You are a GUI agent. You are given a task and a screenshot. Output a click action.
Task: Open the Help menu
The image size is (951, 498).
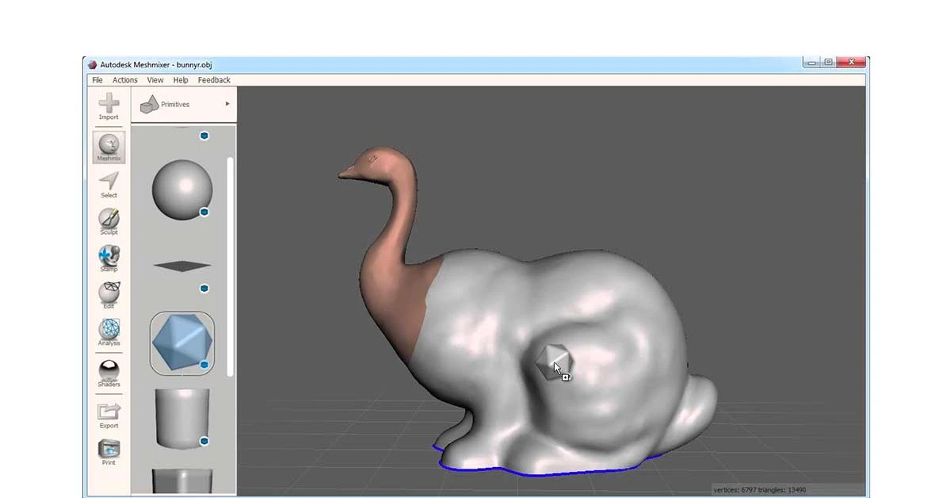pos(181,79)
